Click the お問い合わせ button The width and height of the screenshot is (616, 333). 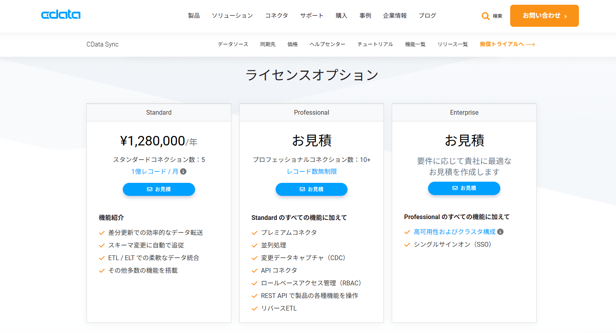coord(545,16)
